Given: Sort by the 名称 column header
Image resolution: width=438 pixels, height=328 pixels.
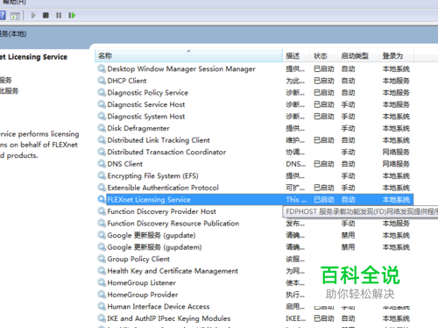Looking at the screenshot, I should coord(188,55).
